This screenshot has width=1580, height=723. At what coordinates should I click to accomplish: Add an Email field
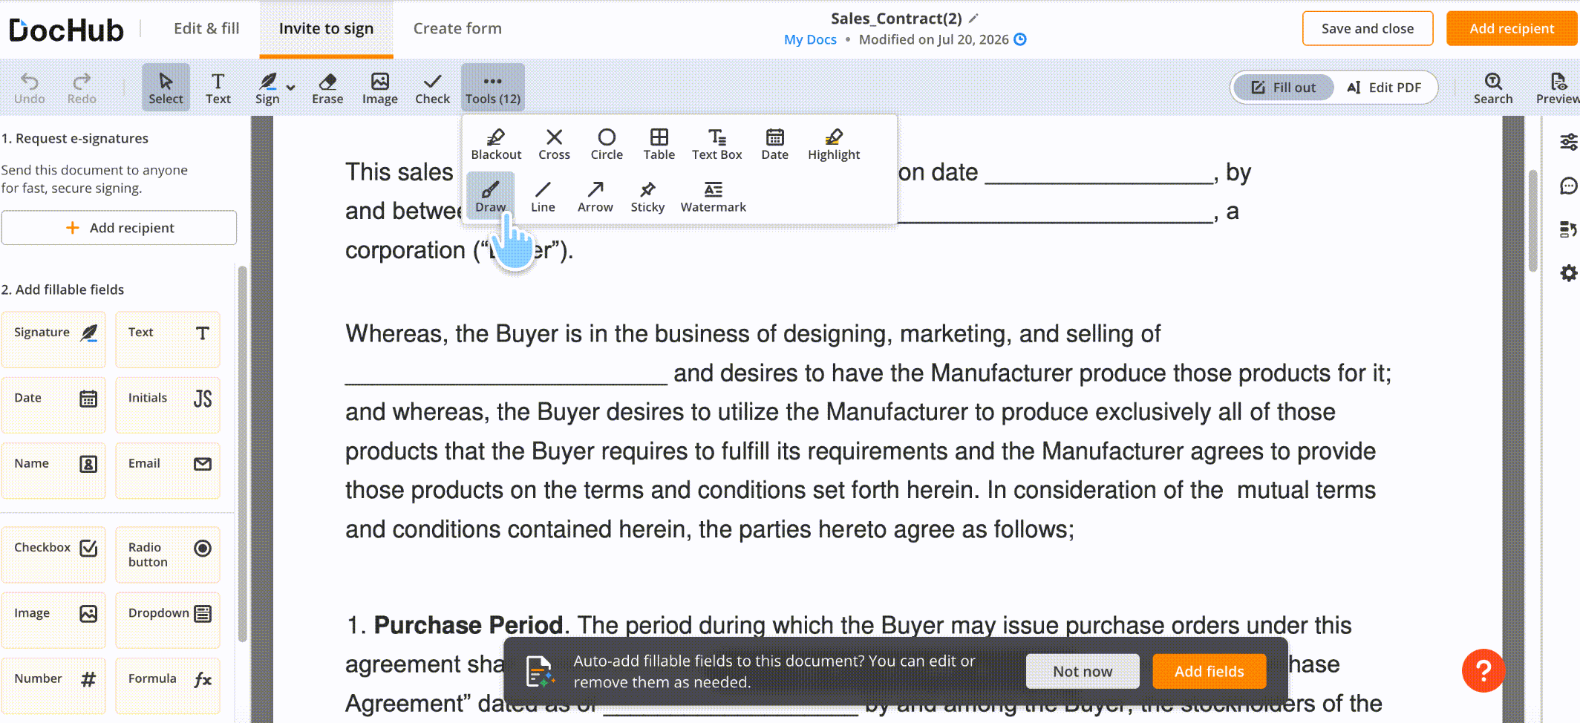tap(168, 470)
